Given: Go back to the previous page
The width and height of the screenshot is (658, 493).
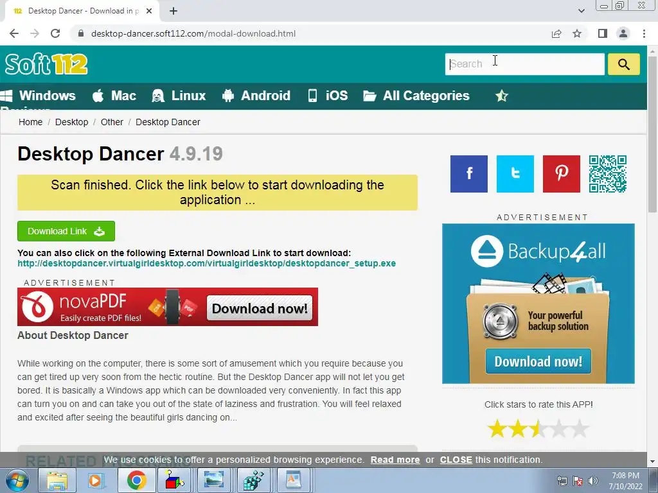Looking at the screenshot, I should (x=14, y=33).
